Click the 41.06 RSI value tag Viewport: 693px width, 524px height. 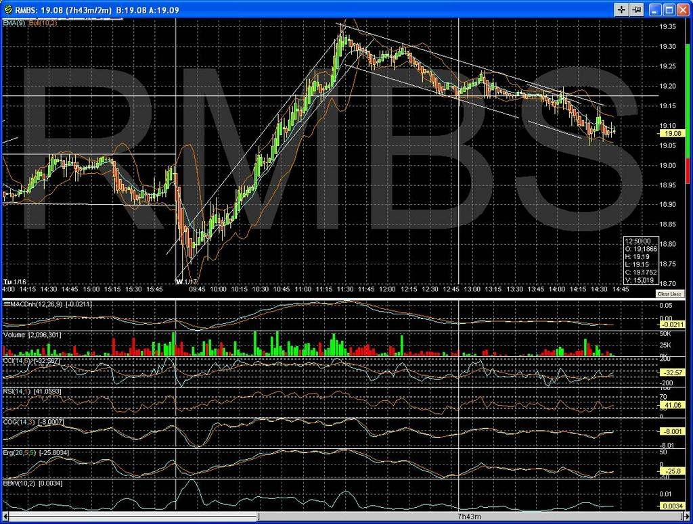coord(672,405)
